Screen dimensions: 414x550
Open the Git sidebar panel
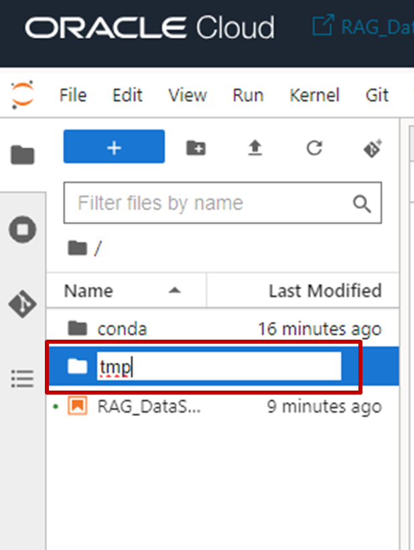[23, 303]
